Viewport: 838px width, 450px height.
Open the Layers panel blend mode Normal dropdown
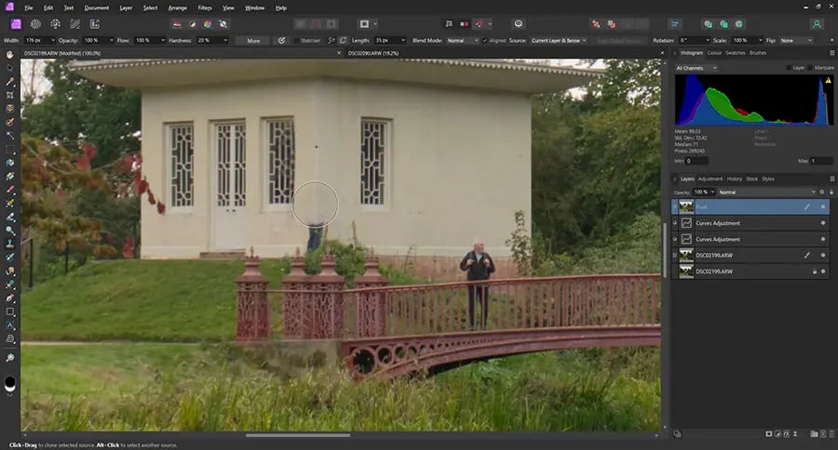[x=767, y=192]
